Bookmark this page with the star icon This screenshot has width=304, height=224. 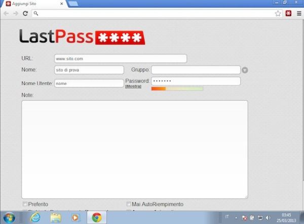(278, 13)
